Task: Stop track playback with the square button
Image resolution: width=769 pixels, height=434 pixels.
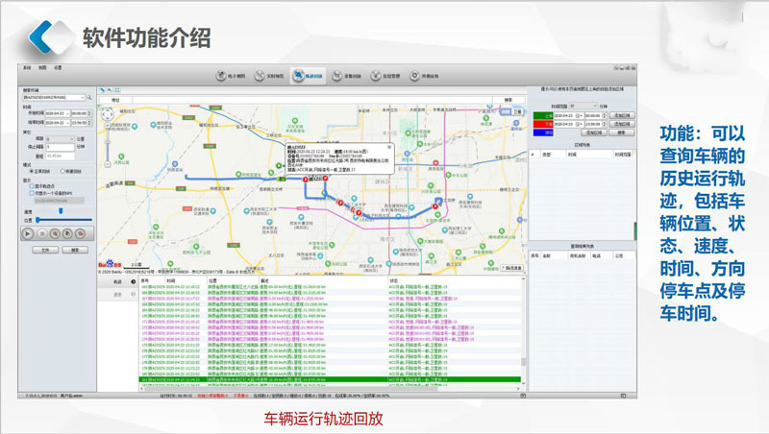Action: click(41, 233)
